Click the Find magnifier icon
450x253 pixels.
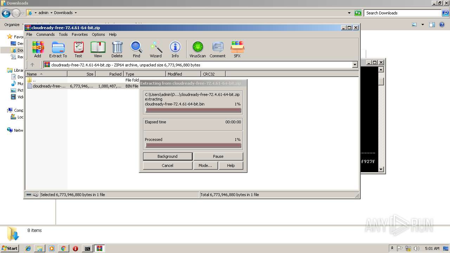pos(136,49)
